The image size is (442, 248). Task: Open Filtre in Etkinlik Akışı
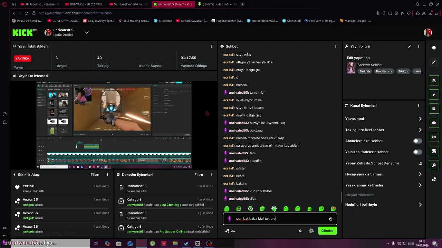point(95,175)
